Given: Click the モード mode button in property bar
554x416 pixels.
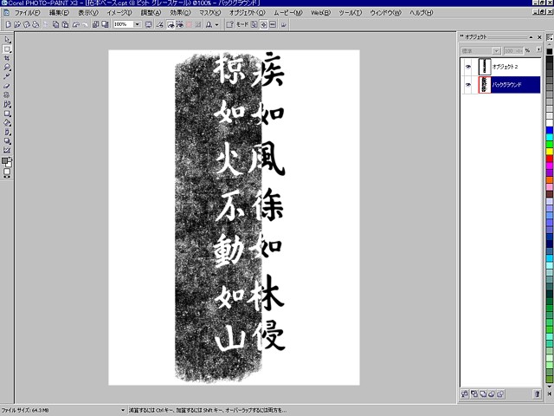Looking at the screenshot, I should point(242,24).
